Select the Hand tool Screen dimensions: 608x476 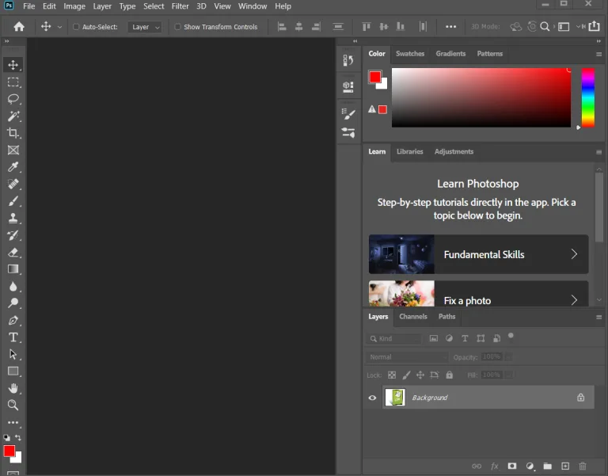[x=13, y=388]
